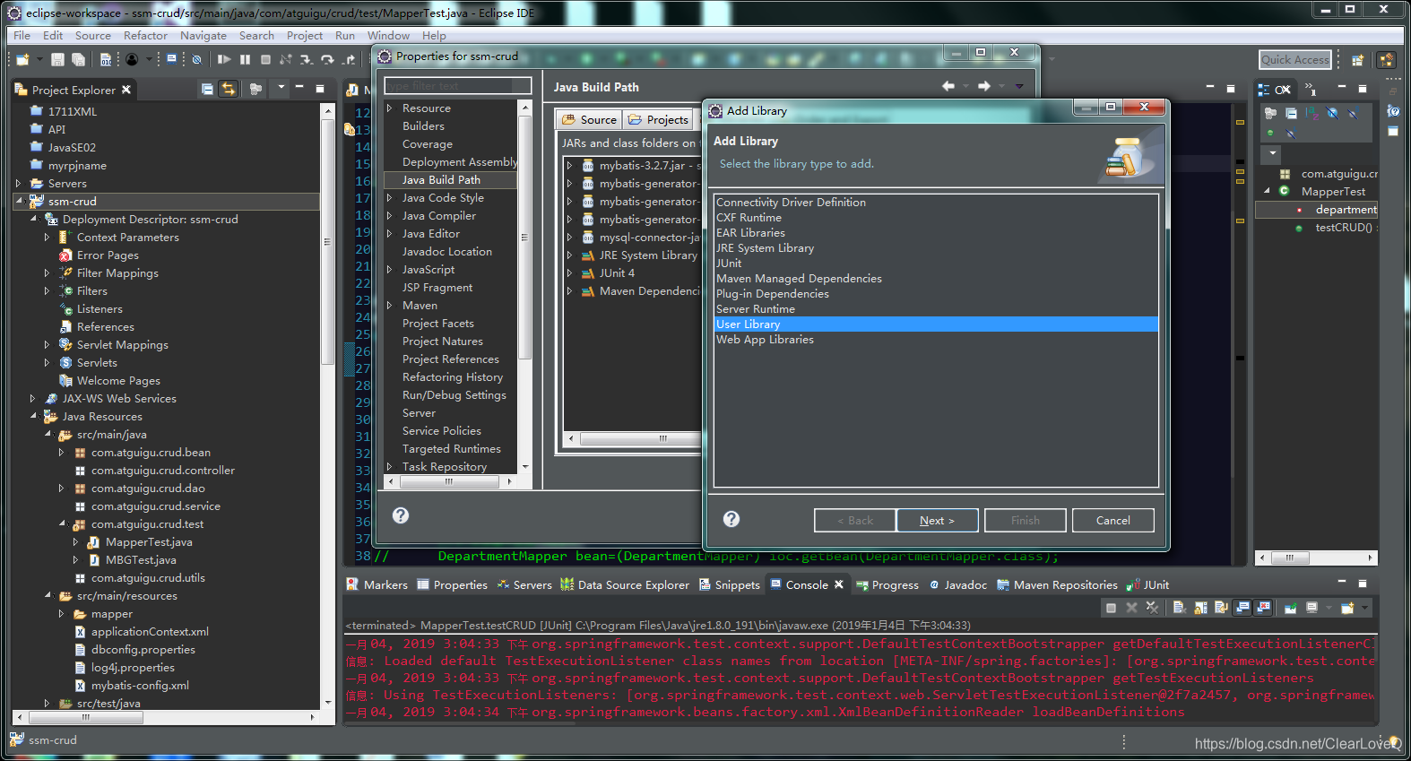
Task: Click help icon in Properties dialog
Action: coord(401,515)
